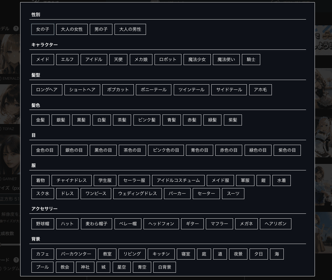This screenshot has height=280, width=332.
Task: Open the 正方形 image size dropdown
Action: click(x=10, y=199)
